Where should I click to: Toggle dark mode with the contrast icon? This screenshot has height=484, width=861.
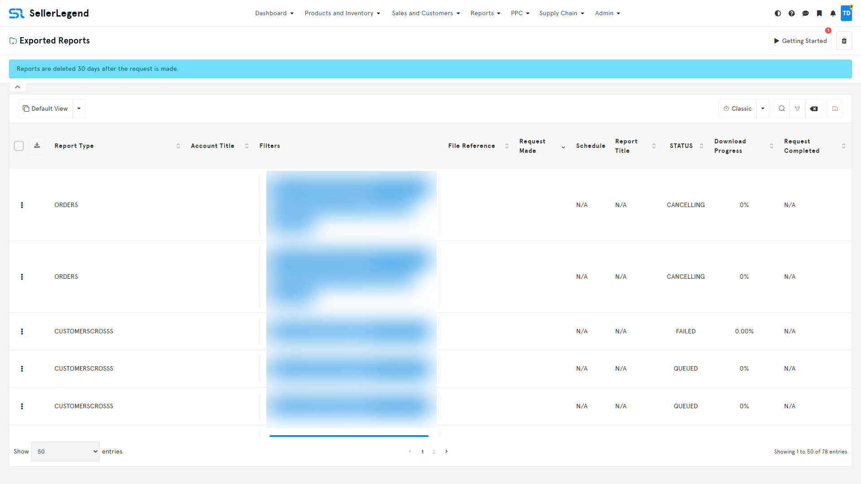(x=777, y=13)
